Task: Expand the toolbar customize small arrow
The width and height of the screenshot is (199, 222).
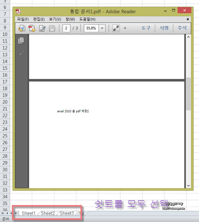Action: (125, 28)
